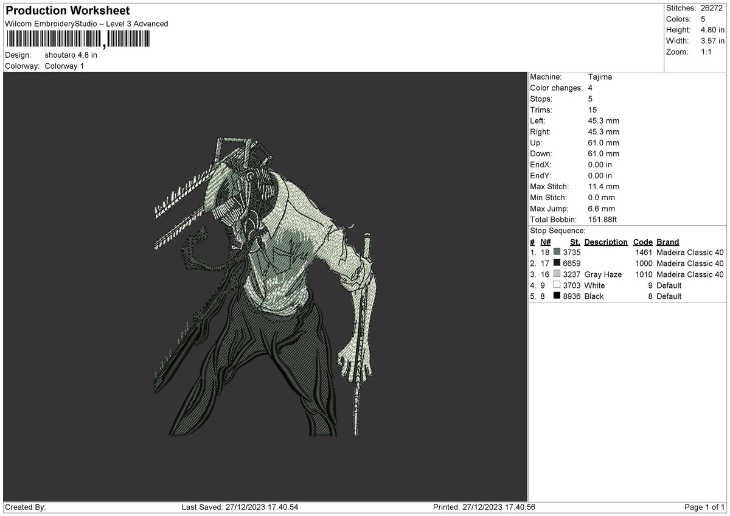Click the Zoom value 1:1
The image size is (730, 516).
pos(707,52)
